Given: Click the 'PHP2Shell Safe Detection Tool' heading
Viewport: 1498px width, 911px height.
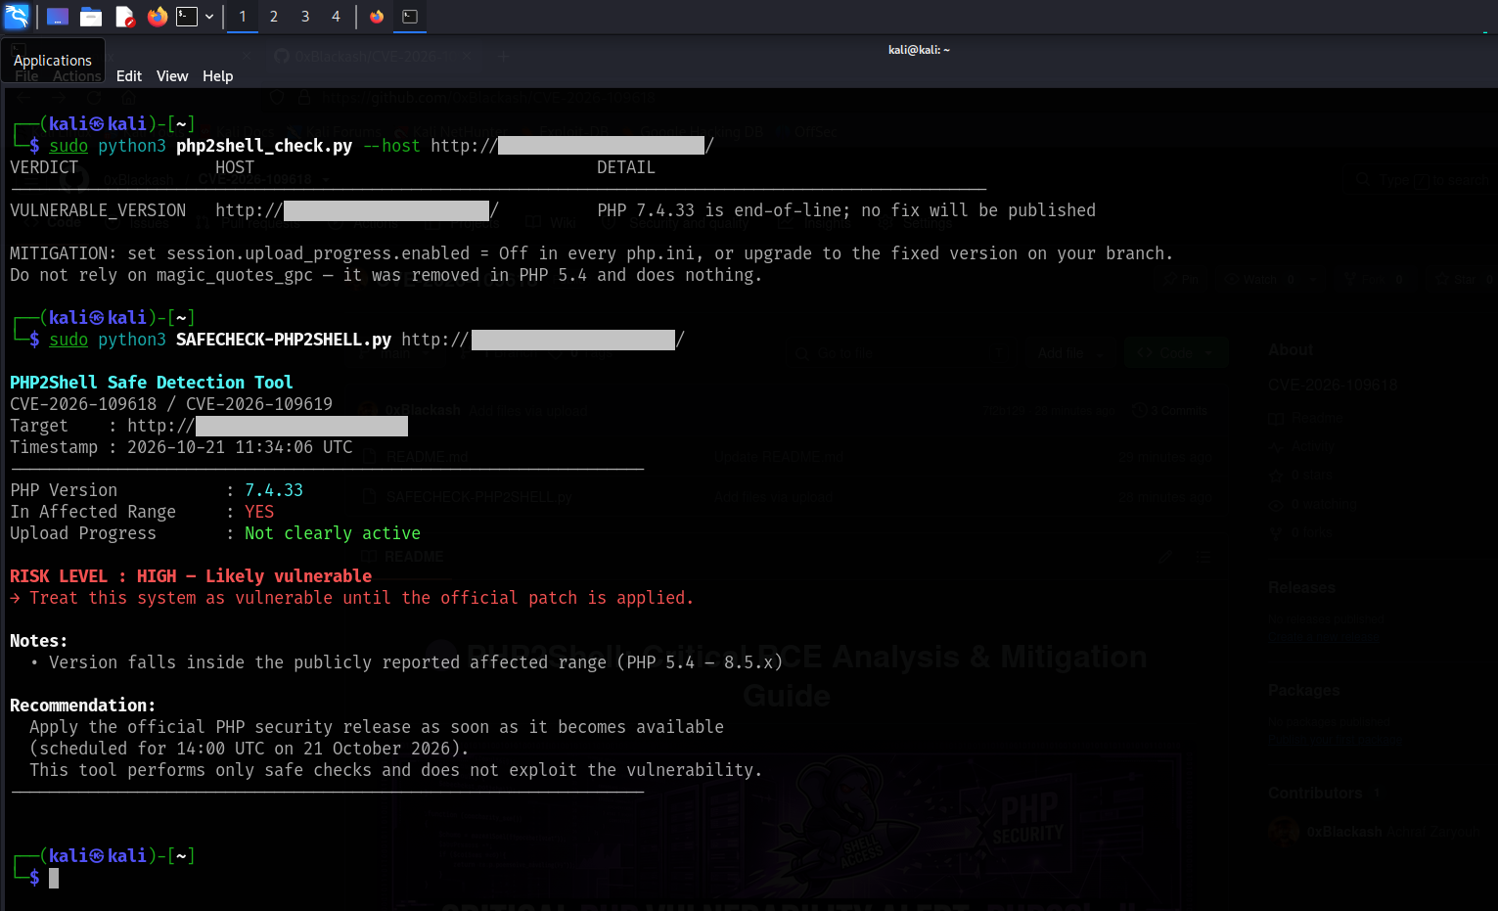Looking at the screenshot, I should coord(152,383).
